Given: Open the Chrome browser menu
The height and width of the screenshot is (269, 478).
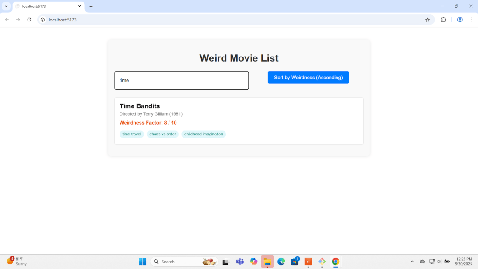Looking at the screenshot, I should tap(472, 20).
